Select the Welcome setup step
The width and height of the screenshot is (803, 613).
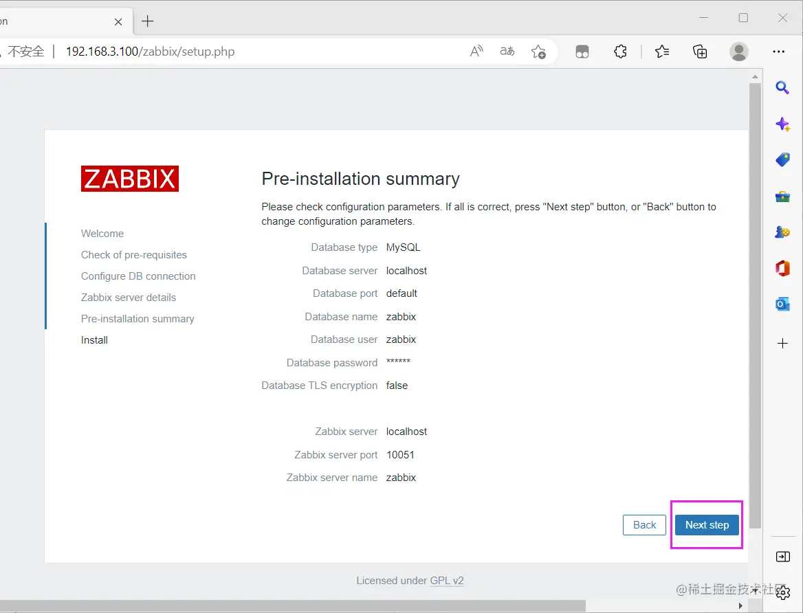coord(102,234)
